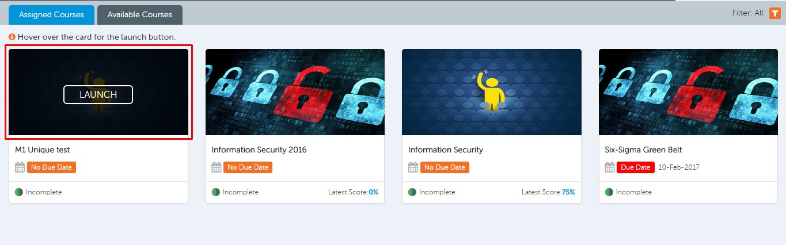Click the red Due Date badge
786x245 pixels.
pyautogui.click(x=635, y=167)
